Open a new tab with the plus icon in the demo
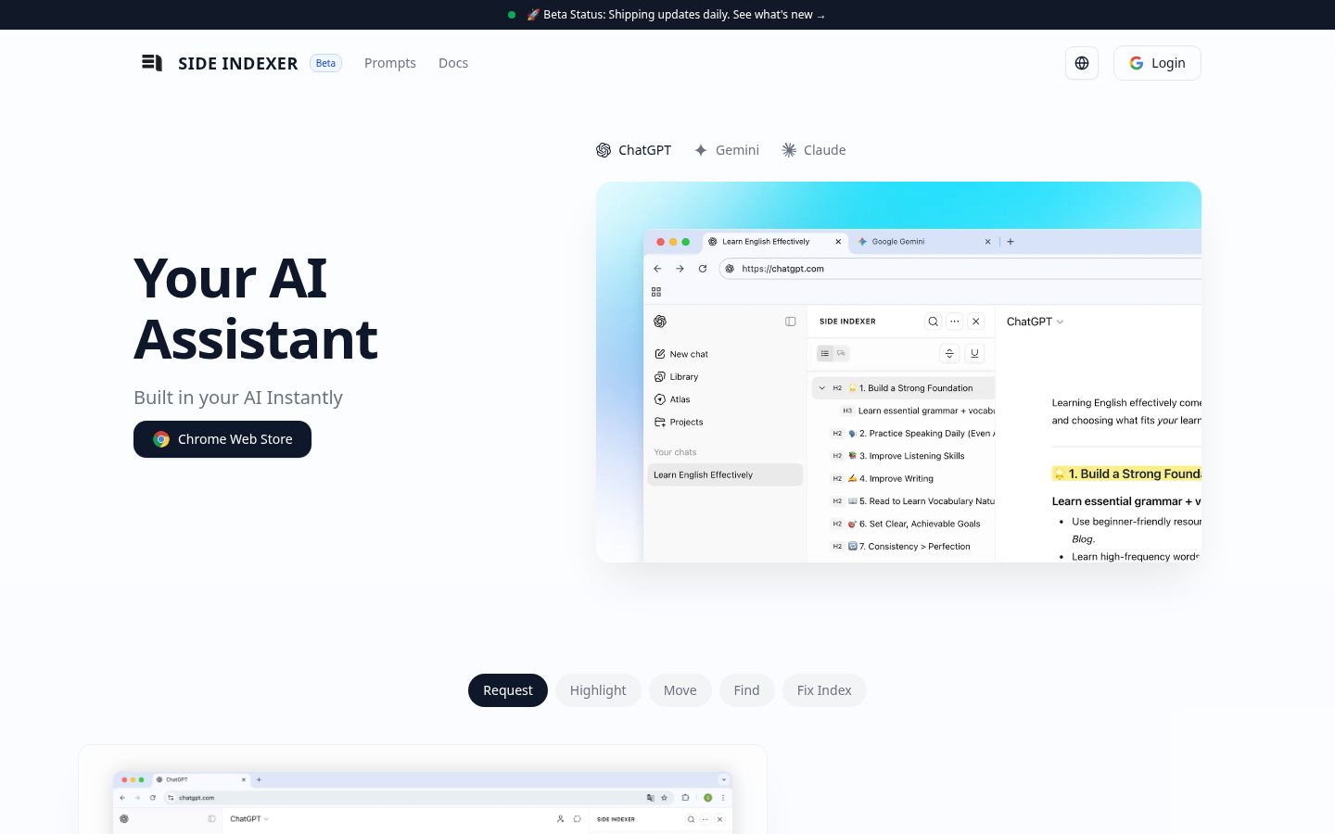This screenshot has height=834, width=1335. (x=1011, y=242)
